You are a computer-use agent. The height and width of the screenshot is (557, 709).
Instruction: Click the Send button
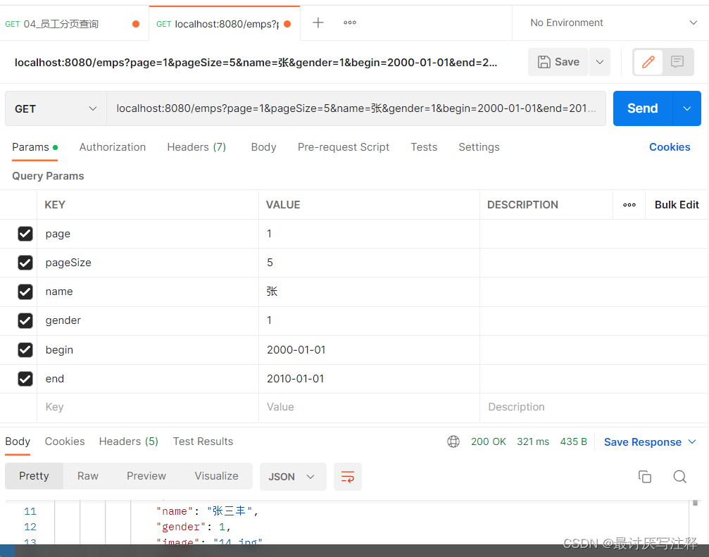click(641, 108)
